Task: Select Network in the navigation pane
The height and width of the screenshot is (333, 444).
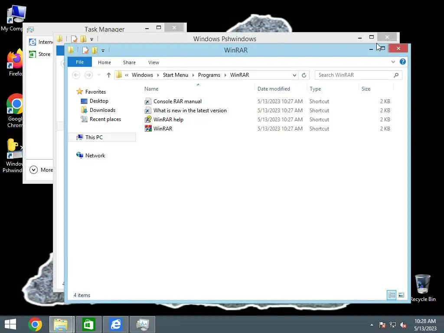Action: pos(91,156)
